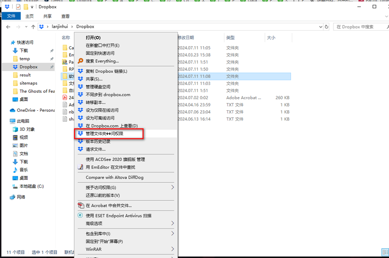Click search box in Dropbox
The width and height of the screenshot is (389, 258).
(x=360, y=27)
